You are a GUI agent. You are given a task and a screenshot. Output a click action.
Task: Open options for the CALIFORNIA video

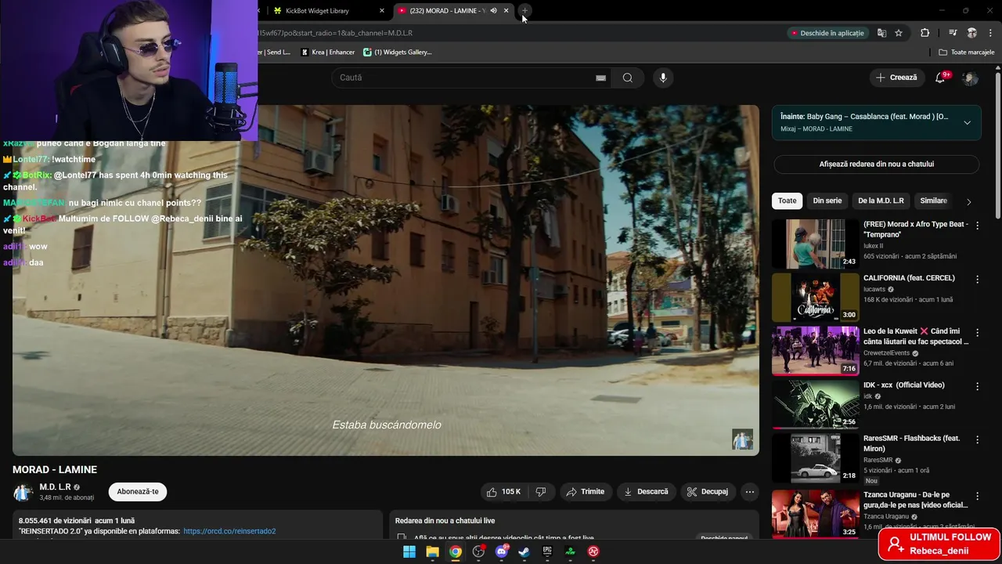point(977,279)
